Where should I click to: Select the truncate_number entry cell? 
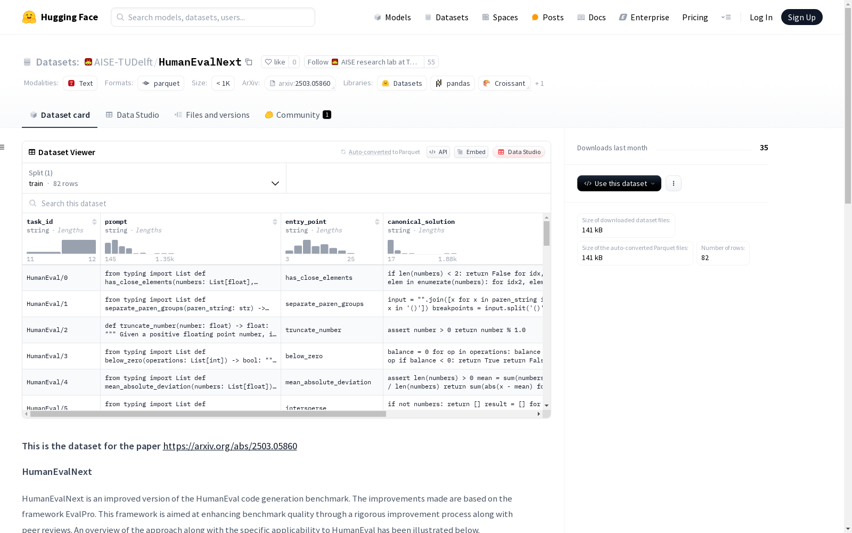coord(332,330)
